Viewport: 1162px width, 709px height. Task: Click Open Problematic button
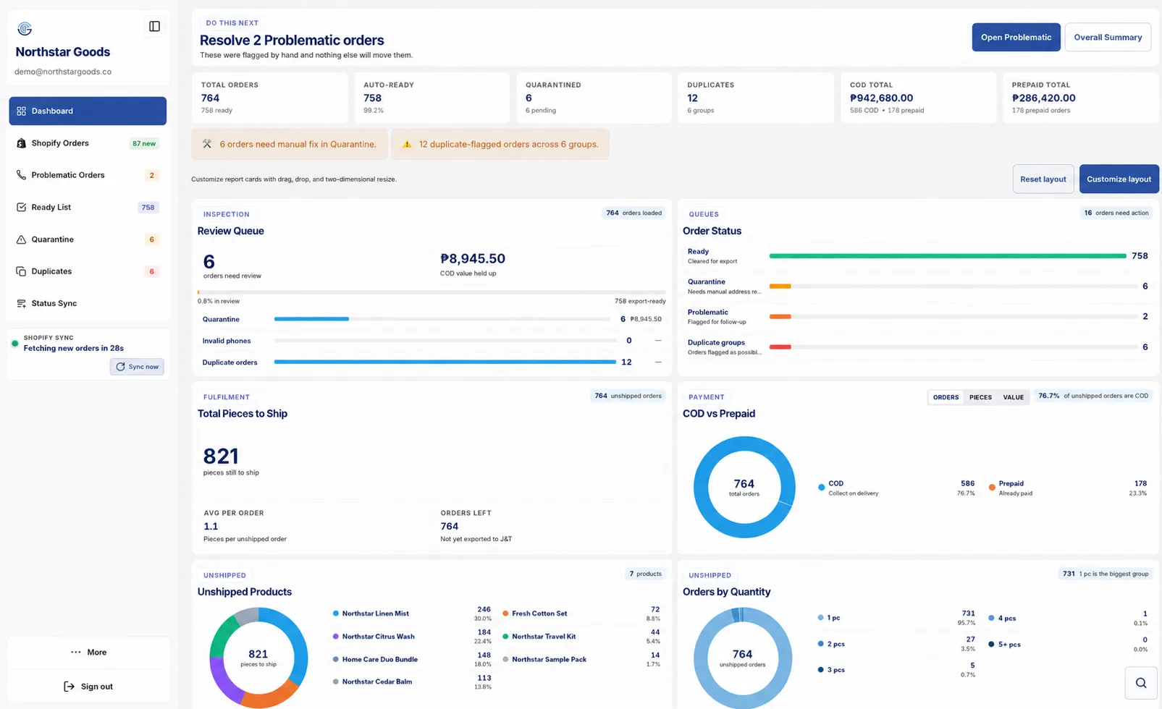[1016, 38]
